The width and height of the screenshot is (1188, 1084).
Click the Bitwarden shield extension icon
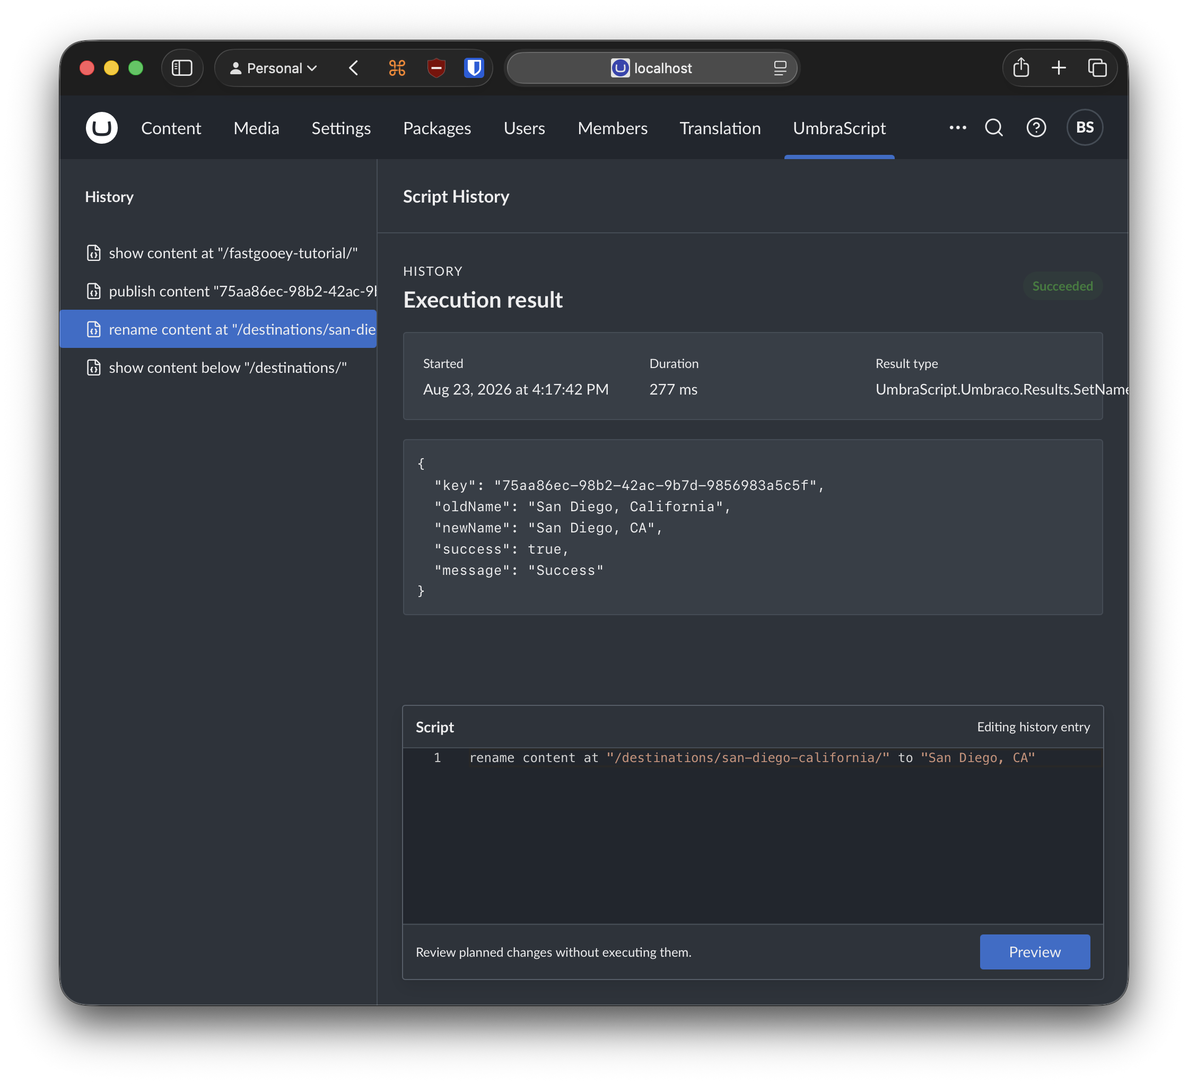pos(474,68)
